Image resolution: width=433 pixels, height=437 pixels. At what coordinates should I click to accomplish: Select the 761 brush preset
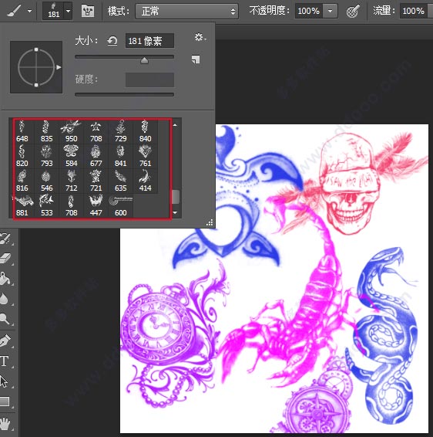(145, 156)
